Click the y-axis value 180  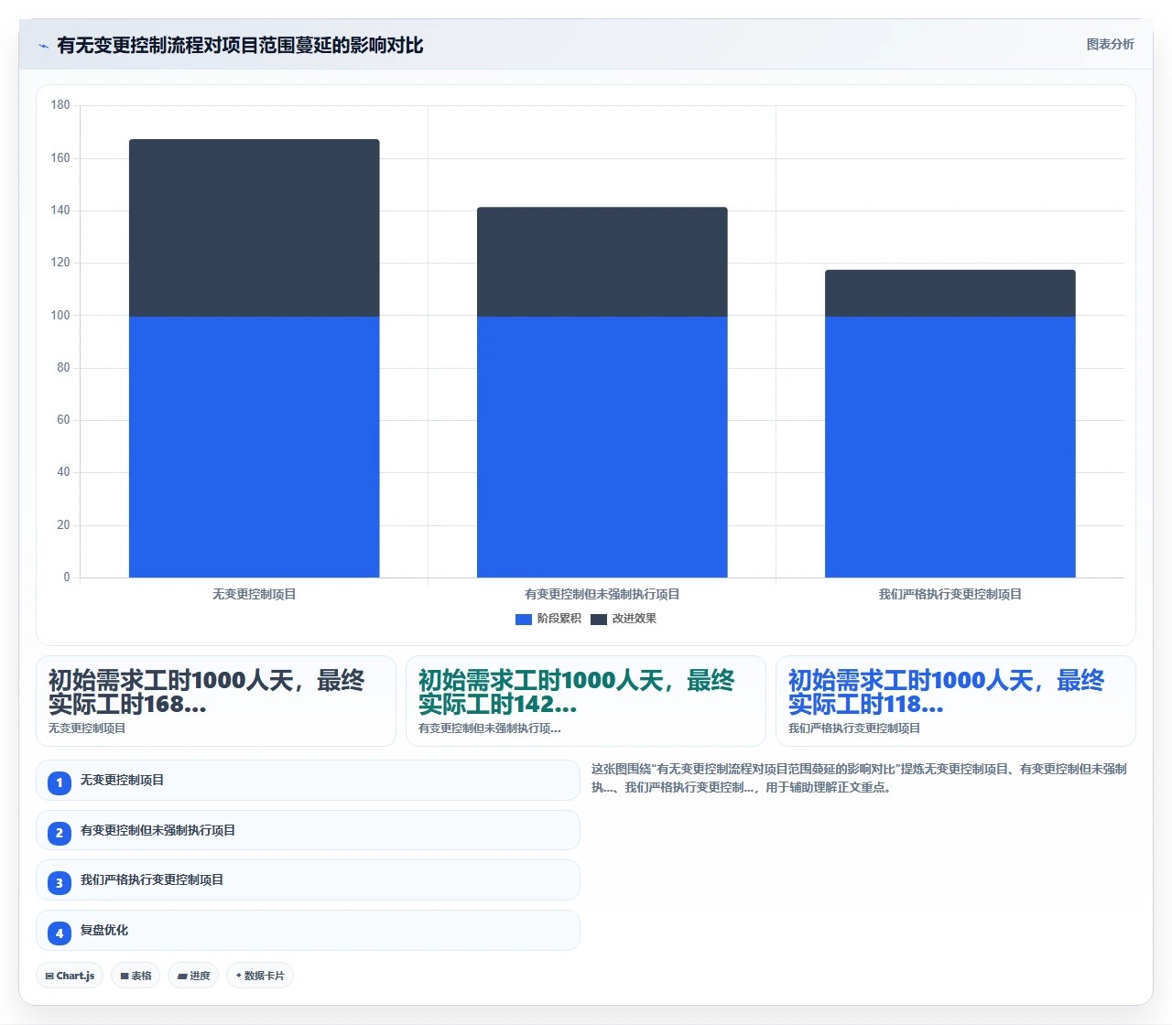coord(60,105)
